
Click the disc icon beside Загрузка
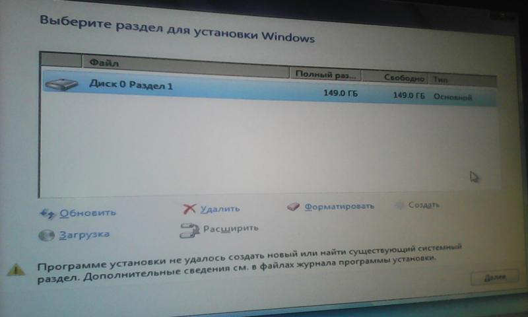click(46, 235)
